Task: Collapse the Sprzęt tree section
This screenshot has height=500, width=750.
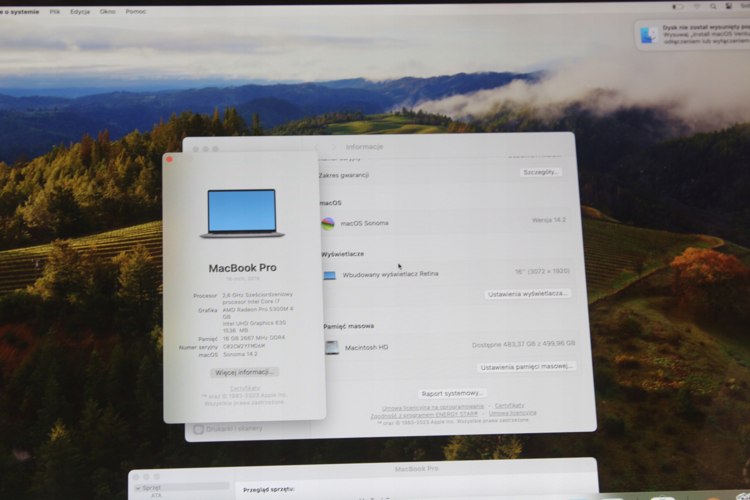Action: [x=138, y=488]
